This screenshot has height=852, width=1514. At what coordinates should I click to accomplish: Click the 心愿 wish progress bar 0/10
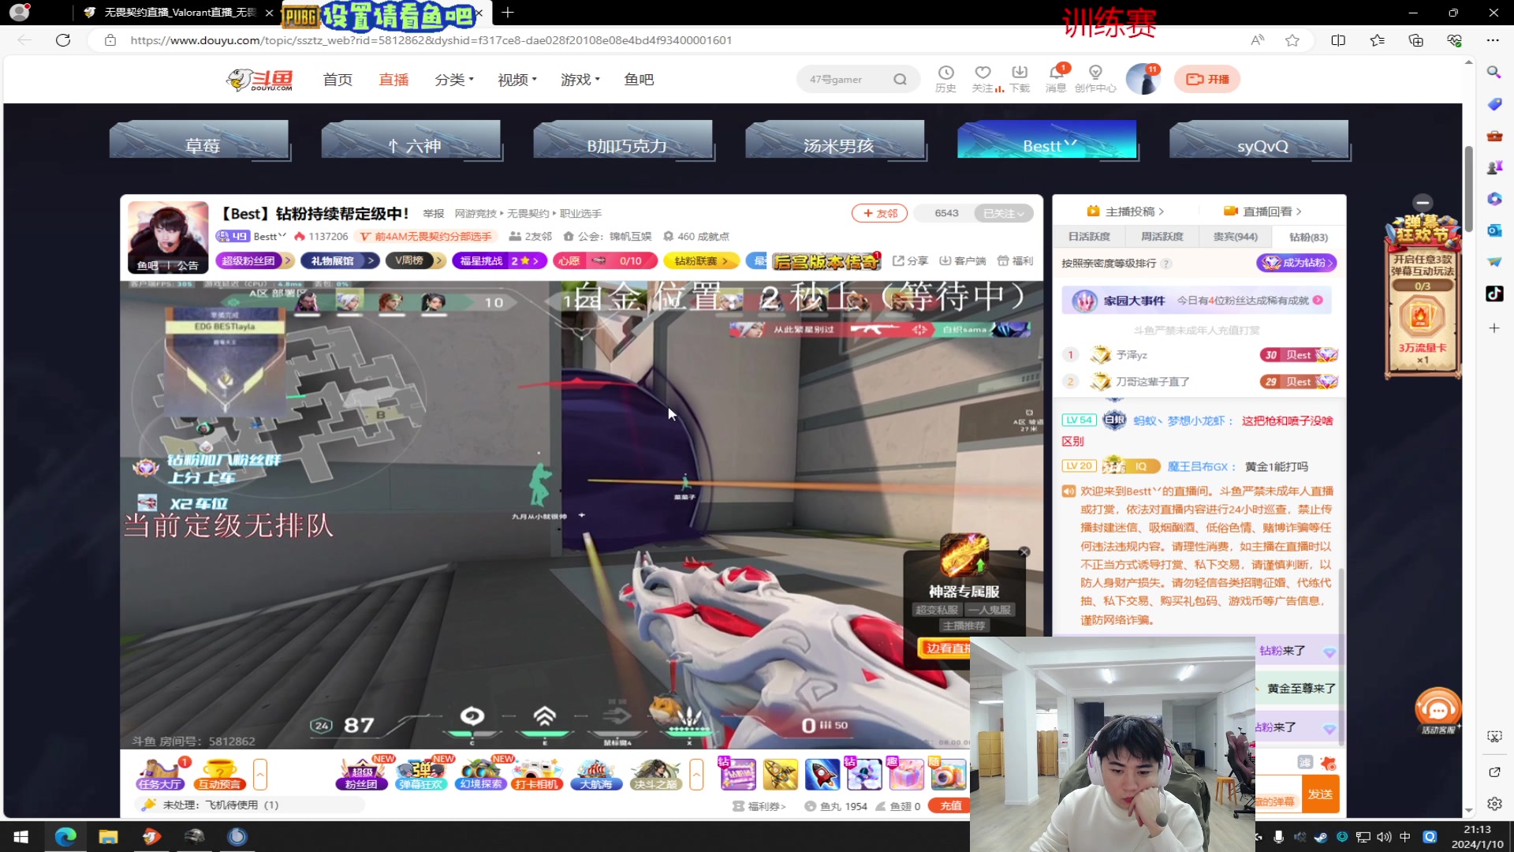pos(604,260)
